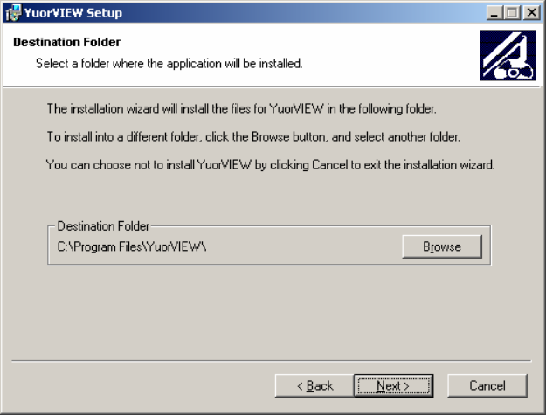The width and height of the screenshot is (546, 415).
Task: Cancel the installation wizard
Action: pos(487,385)
